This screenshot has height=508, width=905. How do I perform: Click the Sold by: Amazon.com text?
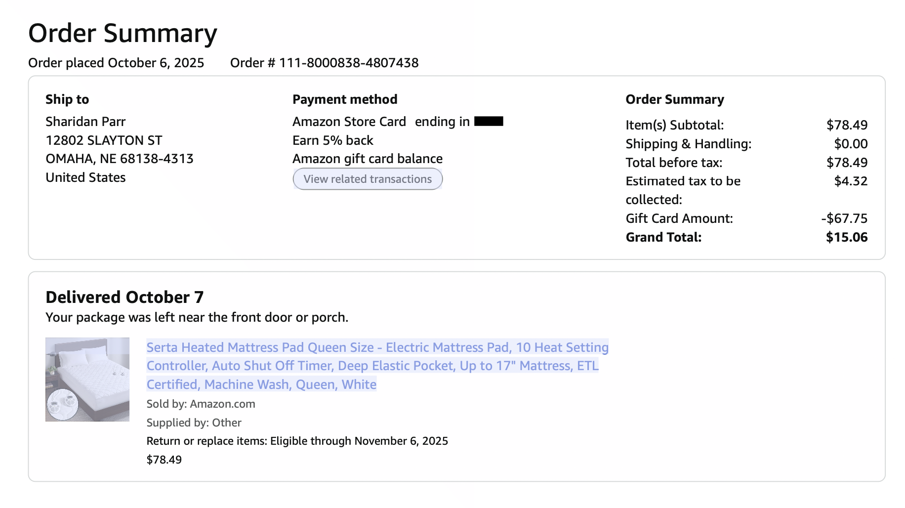pyautogui.click(x=201, y=404)
